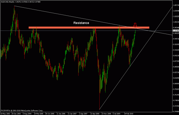
Task: Click the 1.0021 price axis label
Action: 176,22
